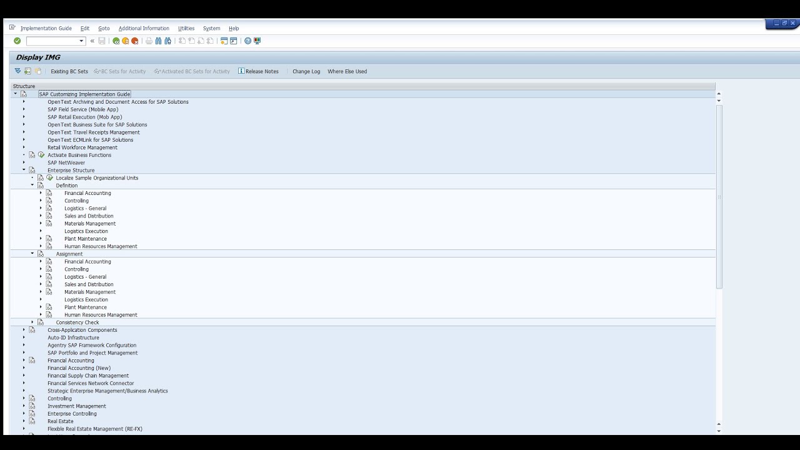Click the documentation icon beside Consistency Check

tap(41, 322)
